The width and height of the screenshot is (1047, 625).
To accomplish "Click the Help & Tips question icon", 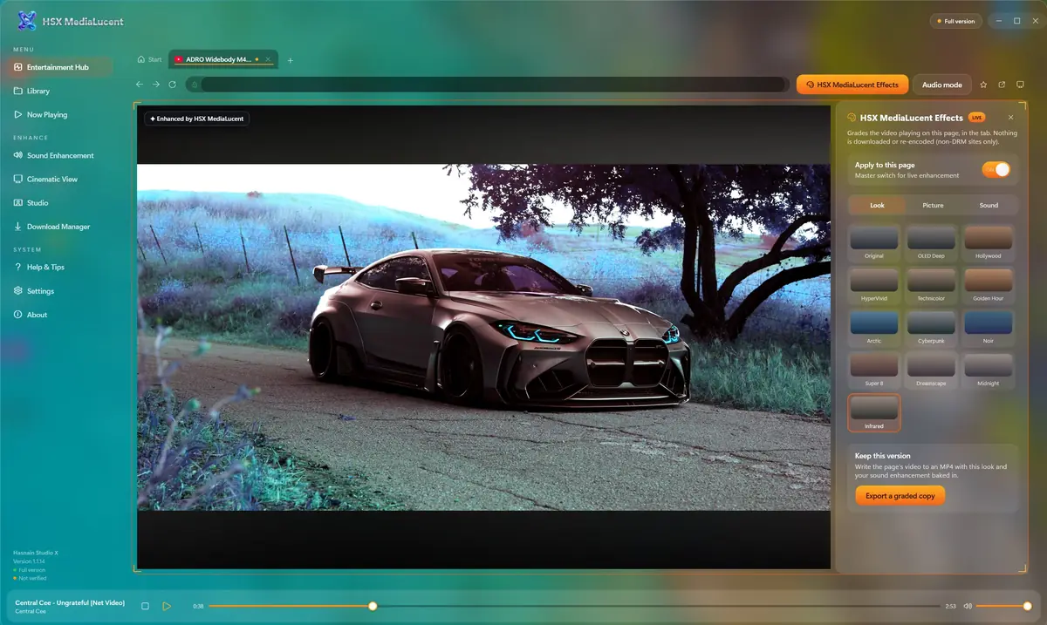I will (x=18, y=267).
